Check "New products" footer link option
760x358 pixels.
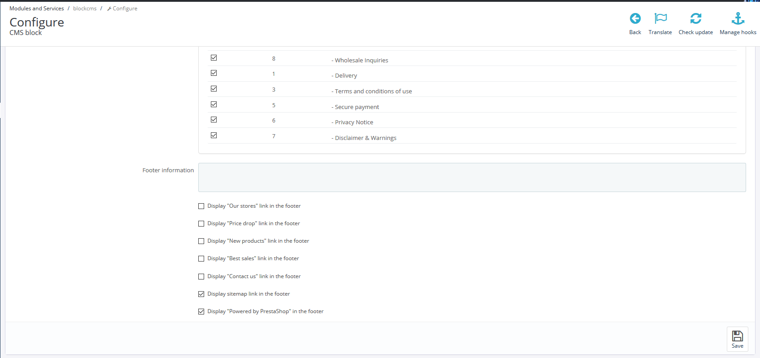(x=201, y=241)
